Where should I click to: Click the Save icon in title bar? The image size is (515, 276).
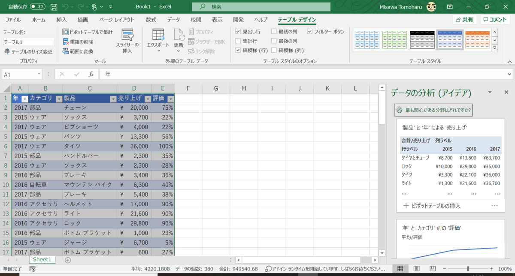tap(54, 7)
